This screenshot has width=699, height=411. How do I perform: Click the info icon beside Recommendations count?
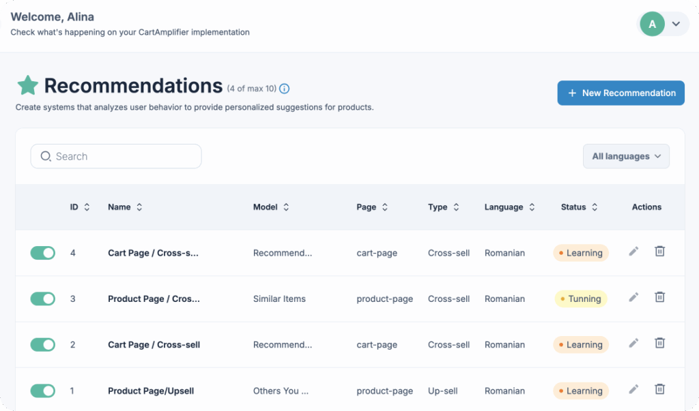285,89
